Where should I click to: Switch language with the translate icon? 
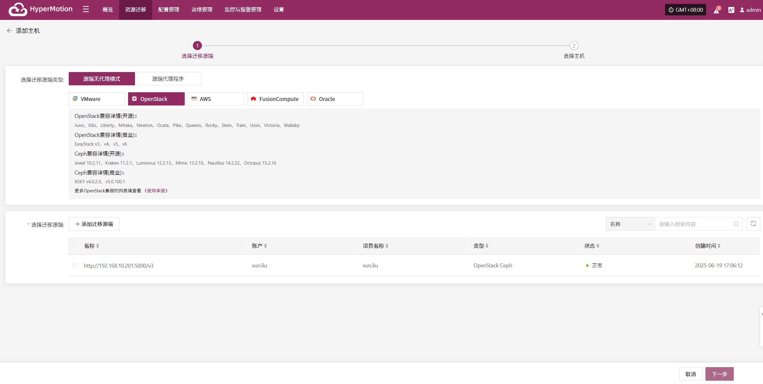pos(731,10)
